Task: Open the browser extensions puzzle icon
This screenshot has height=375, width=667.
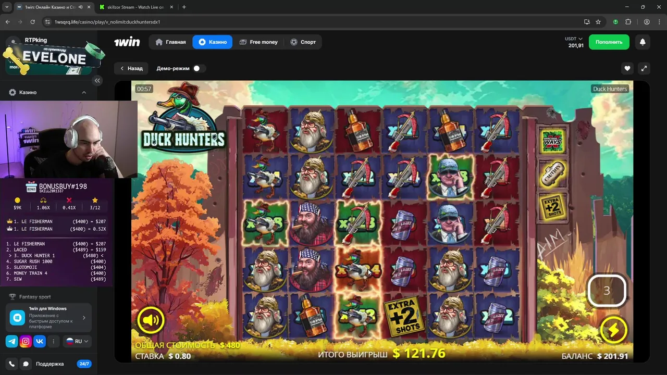Action: [x=628, y=22]
